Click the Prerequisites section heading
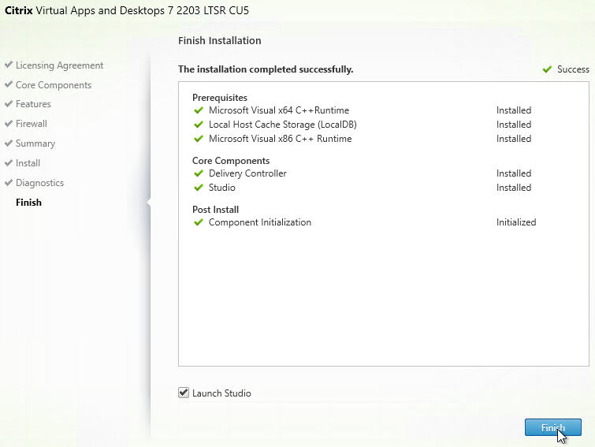The width and height of the screenshot is (595, 447). pyautogui.click(x=220, y=98)
